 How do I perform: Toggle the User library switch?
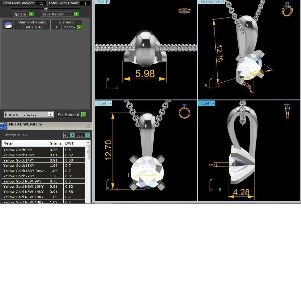point(87,135)
